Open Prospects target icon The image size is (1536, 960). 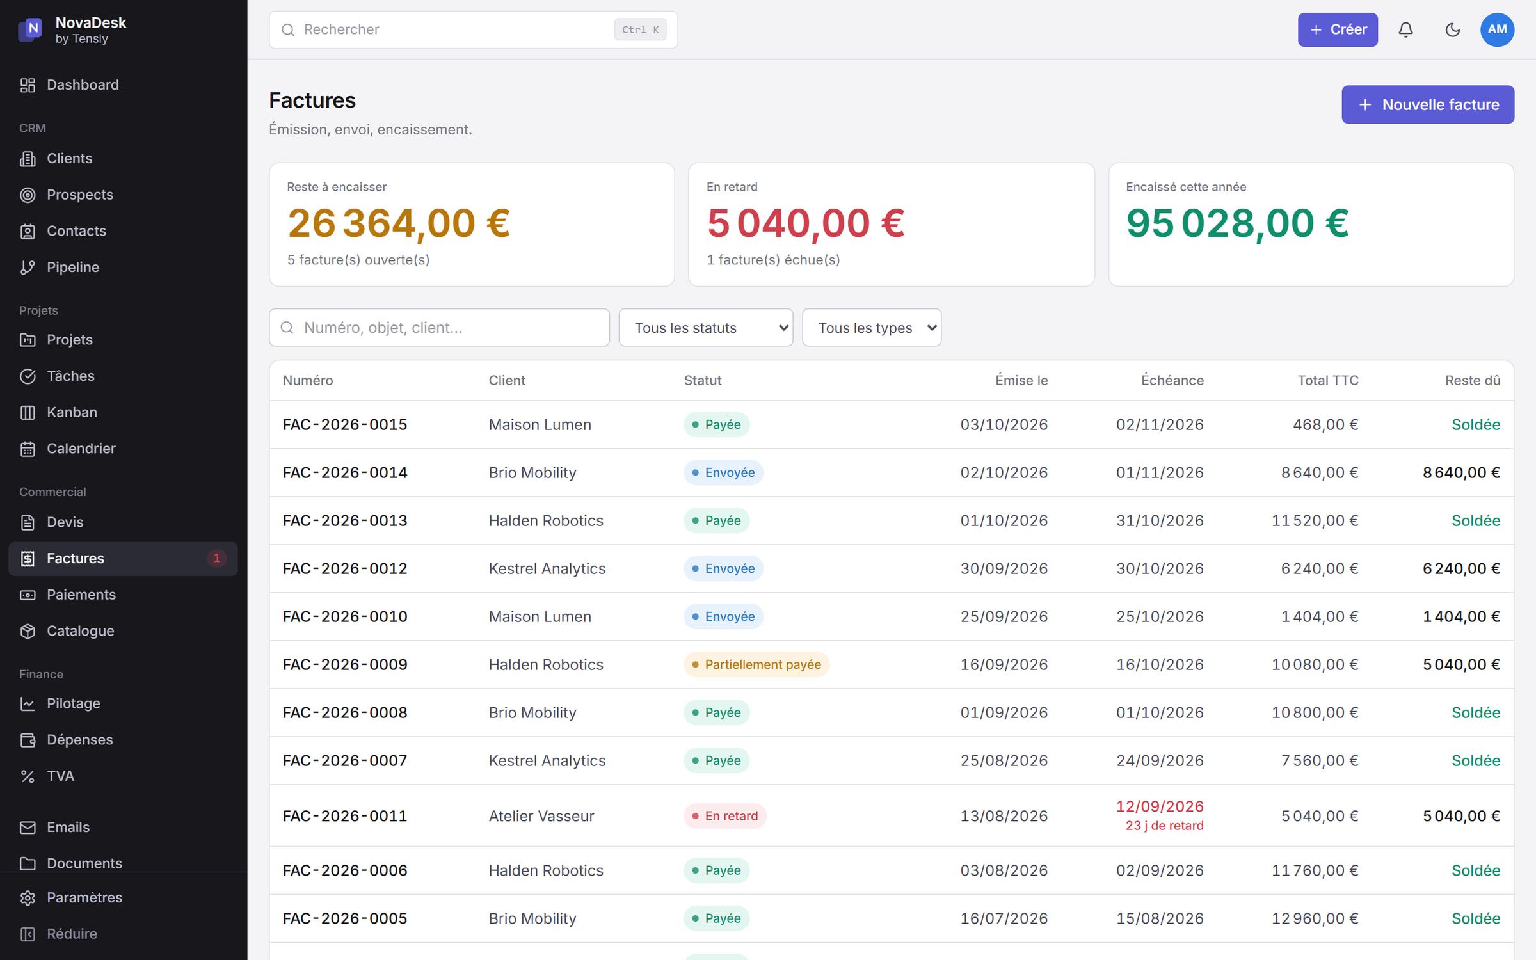tap(28, 195)
